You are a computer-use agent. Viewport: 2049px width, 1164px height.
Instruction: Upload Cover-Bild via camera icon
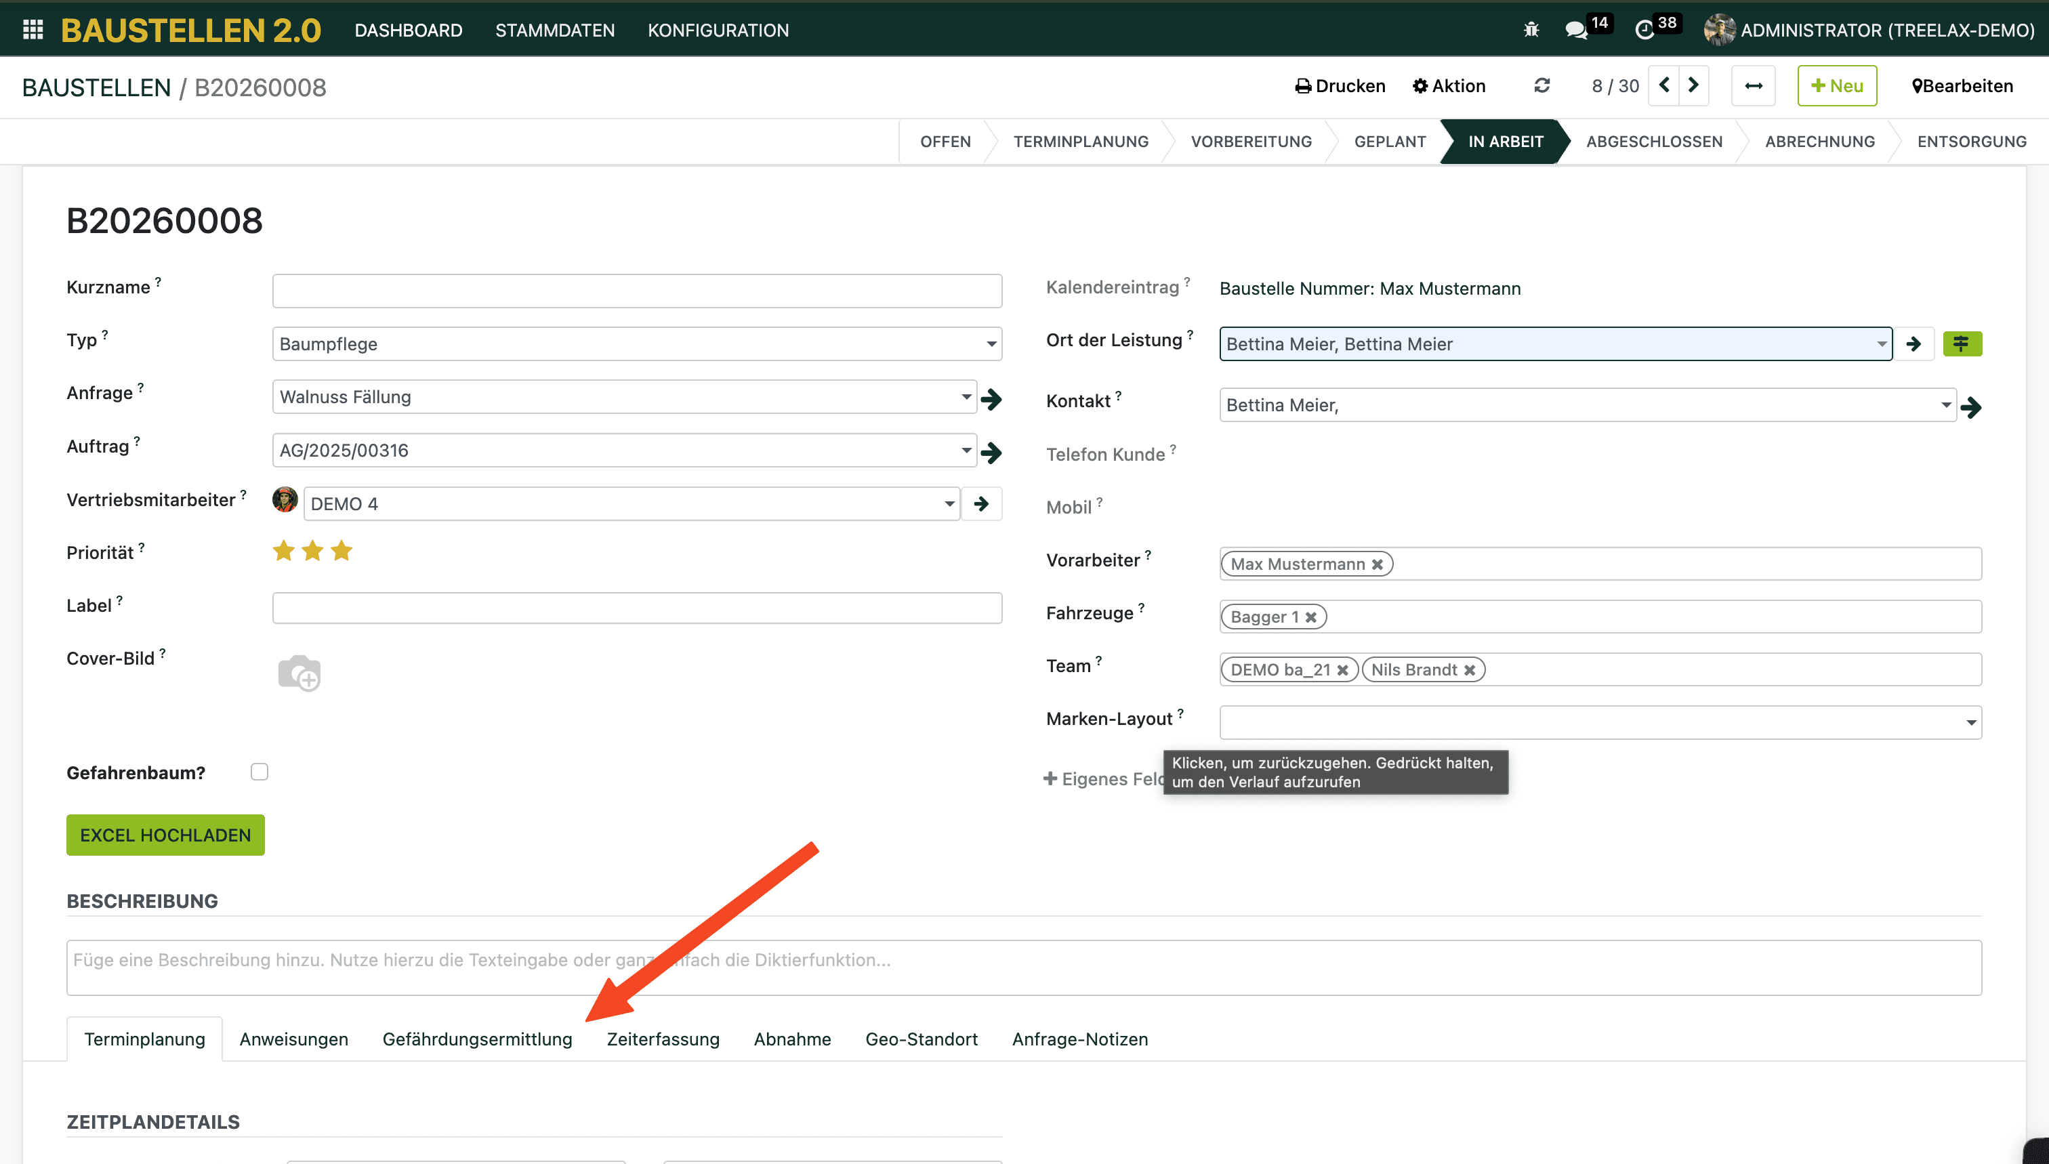tap(299, 673)
